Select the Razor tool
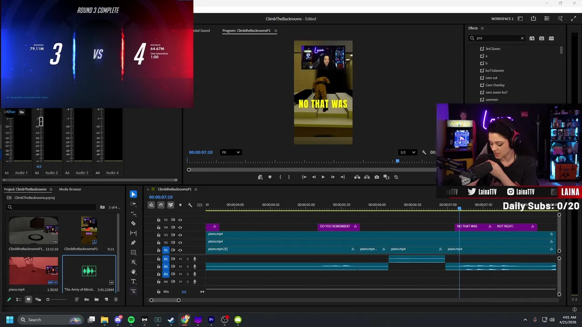Image resolution: width=582 pixels, height=327 pixels. [133, 223]
